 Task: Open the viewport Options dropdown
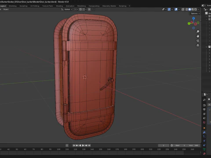195,14
